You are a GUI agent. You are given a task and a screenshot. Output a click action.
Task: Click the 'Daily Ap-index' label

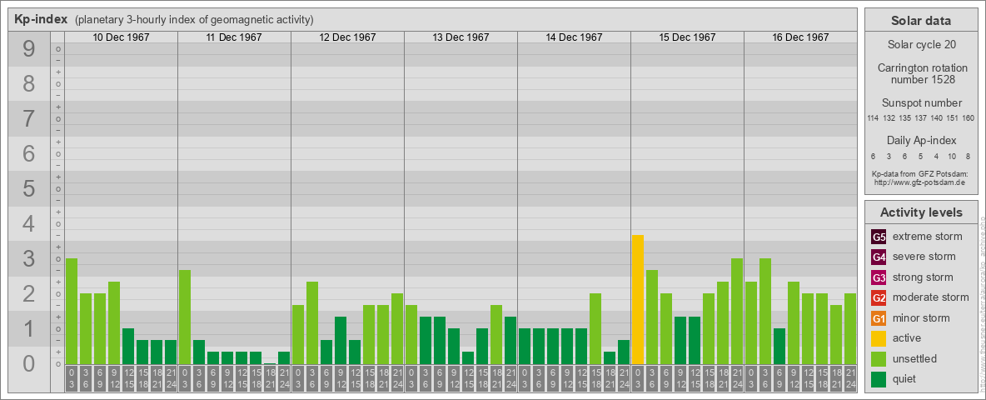click(921, 140)
